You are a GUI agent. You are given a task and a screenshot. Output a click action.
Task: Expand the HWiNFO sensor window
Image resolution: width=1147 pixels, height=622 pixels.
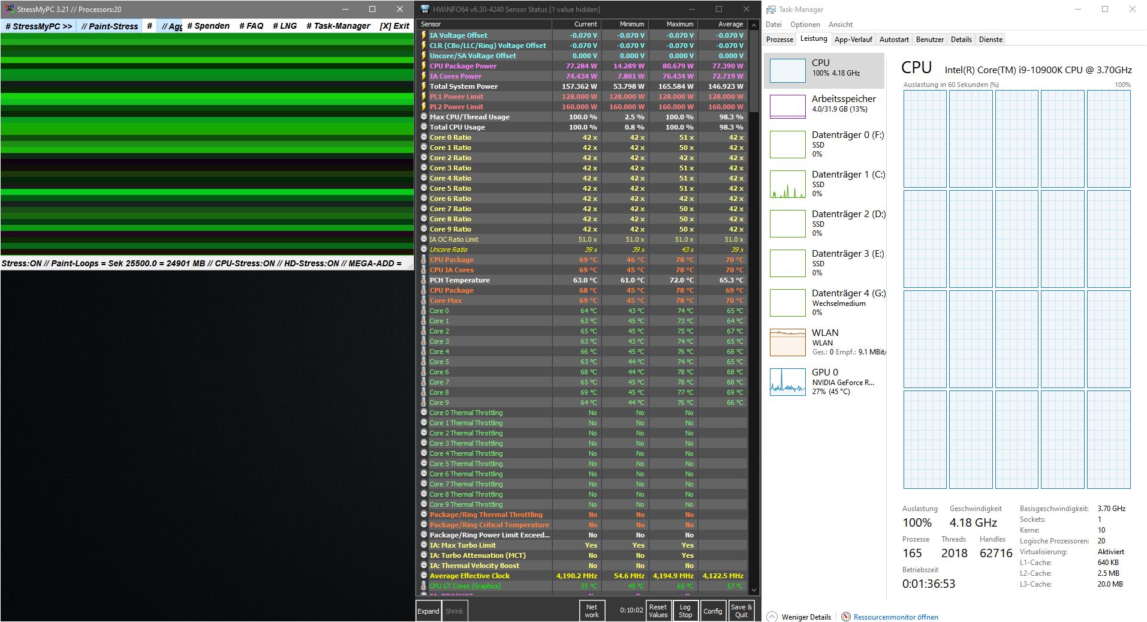pyautogui.click(x=428, y=610)
